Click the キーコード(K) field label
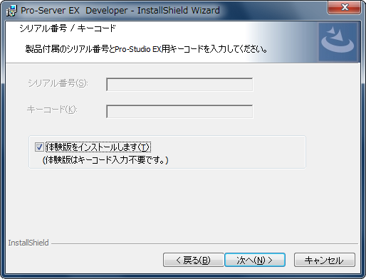Image resolution: width=366 pixels, height=279 pixels. (52, 110)
